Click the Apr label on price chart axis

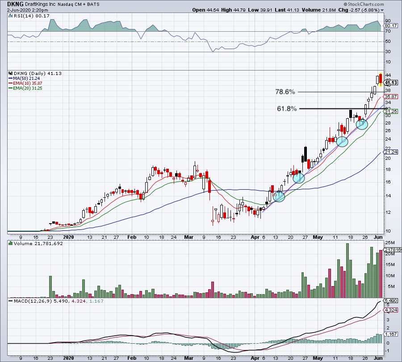pyautogui.click(x=255, y=237)
